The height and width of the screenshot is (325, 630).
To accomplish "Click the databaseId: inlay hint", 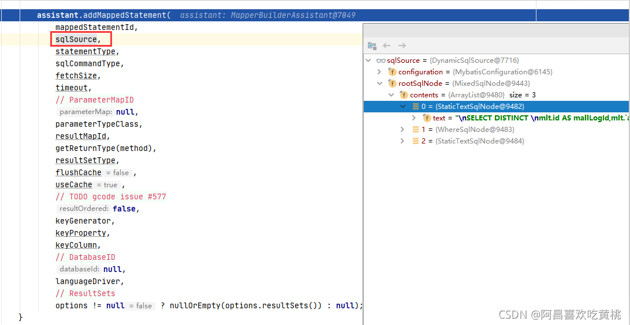I will pyautogui.click(x=80, y=269).
